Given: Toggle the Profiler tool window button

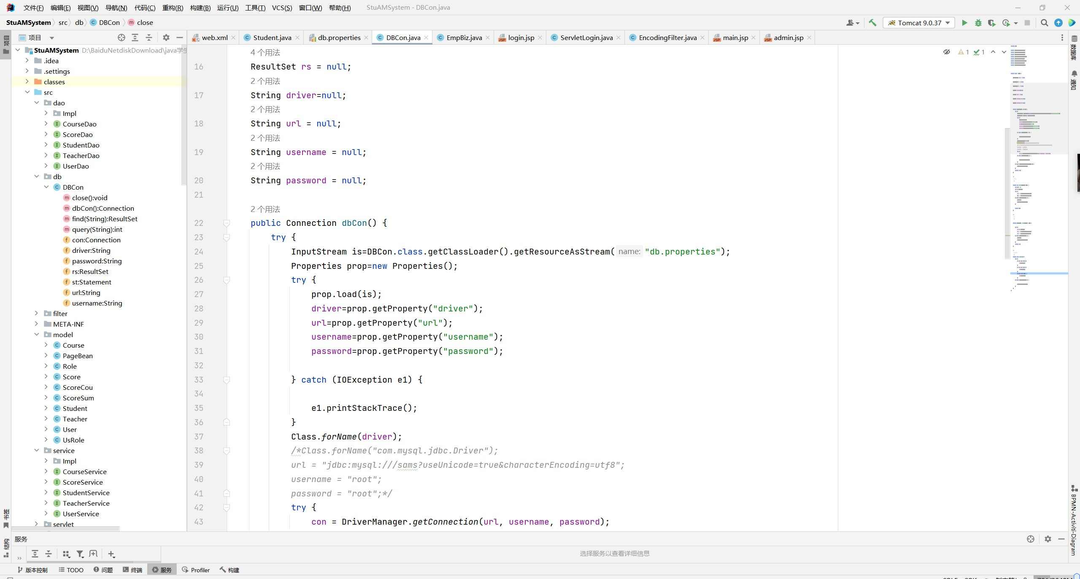Looking at the screenshot, I should [196, 570].
